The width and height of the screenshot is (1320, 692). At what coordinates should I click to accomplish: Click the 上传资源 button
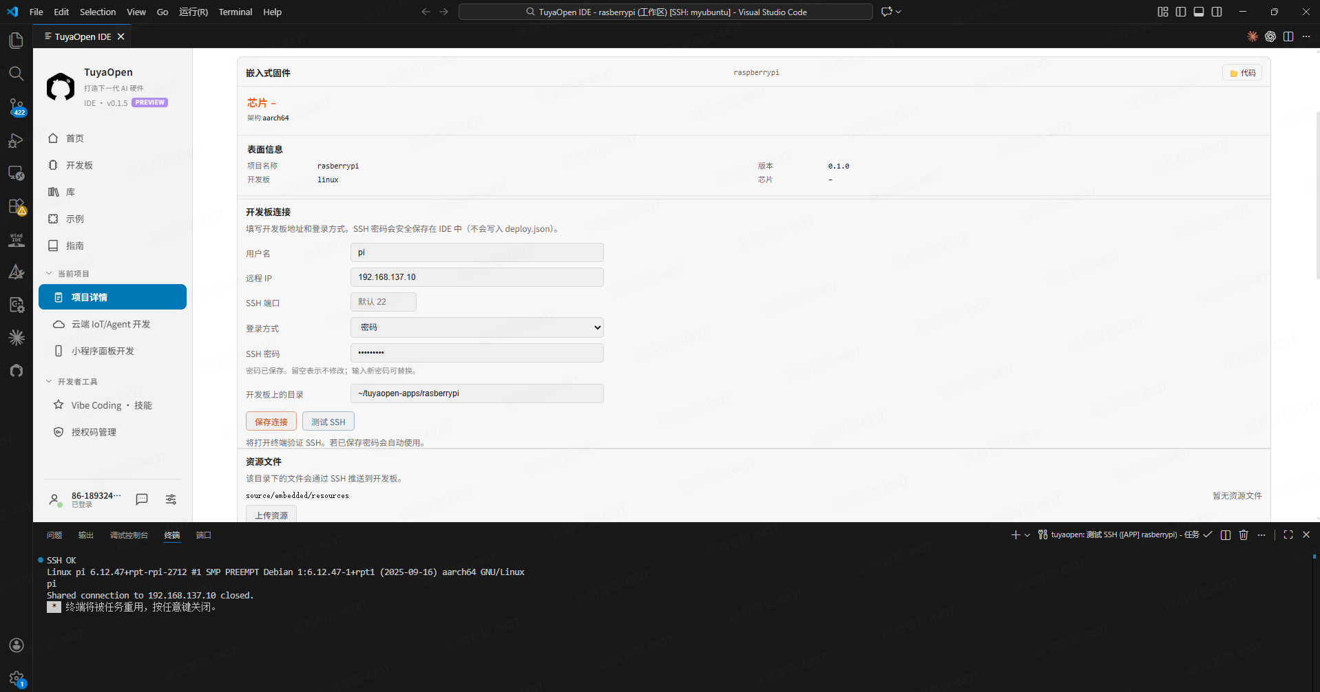point(271,515)
